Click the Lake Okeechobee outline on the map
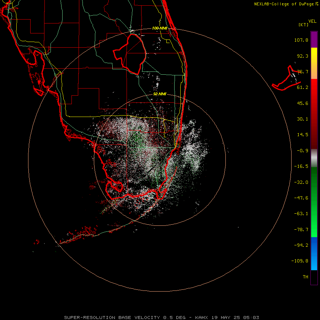 pos(130,54)
